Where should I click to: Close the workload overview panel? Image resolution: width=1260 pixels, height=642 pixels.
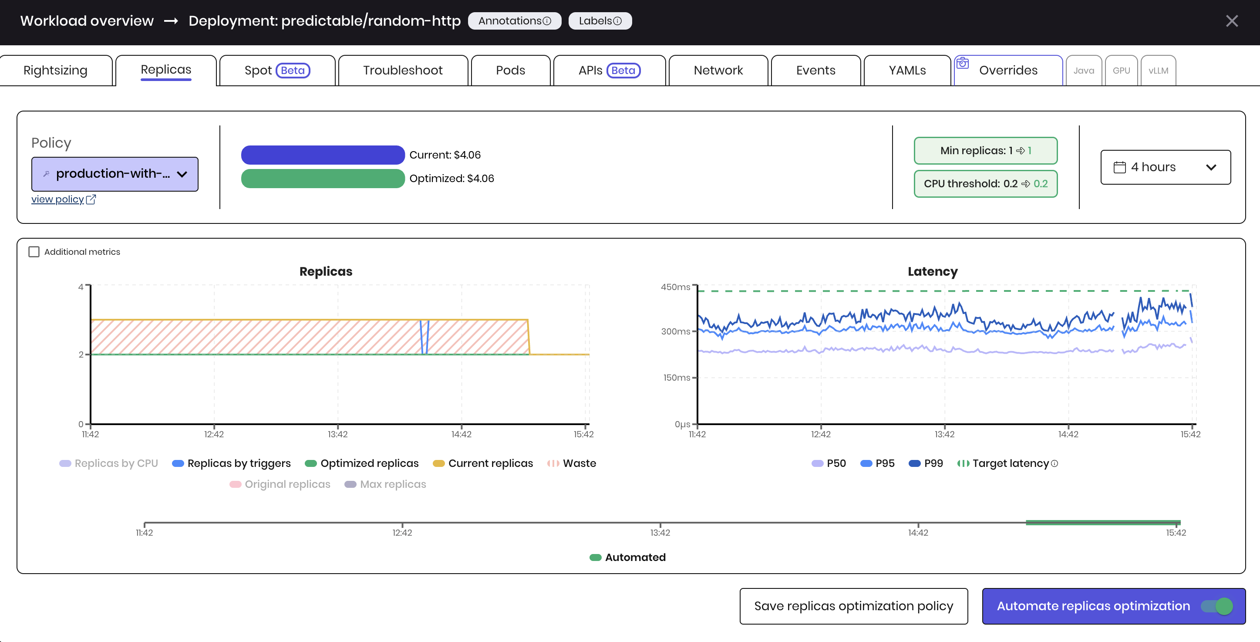pyautogui.click(x=1232, y=20)
